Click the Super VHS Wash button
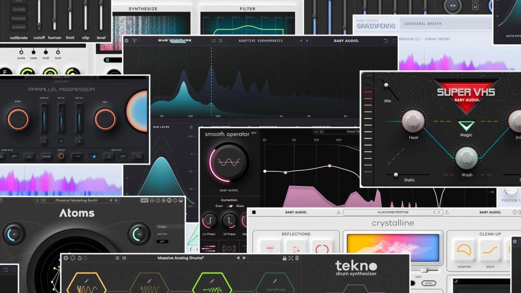The width and height of the screenshot is (521, 293). 467,158
